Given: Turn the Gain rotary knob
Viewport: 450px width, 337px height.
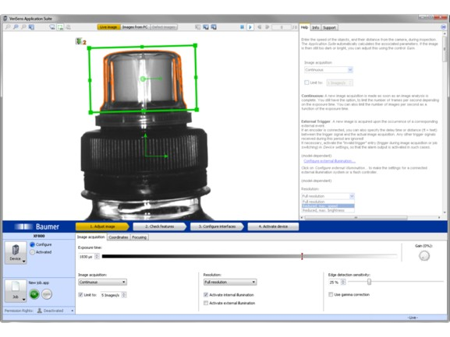Looking at the screenshot, I should pos(424,256).
